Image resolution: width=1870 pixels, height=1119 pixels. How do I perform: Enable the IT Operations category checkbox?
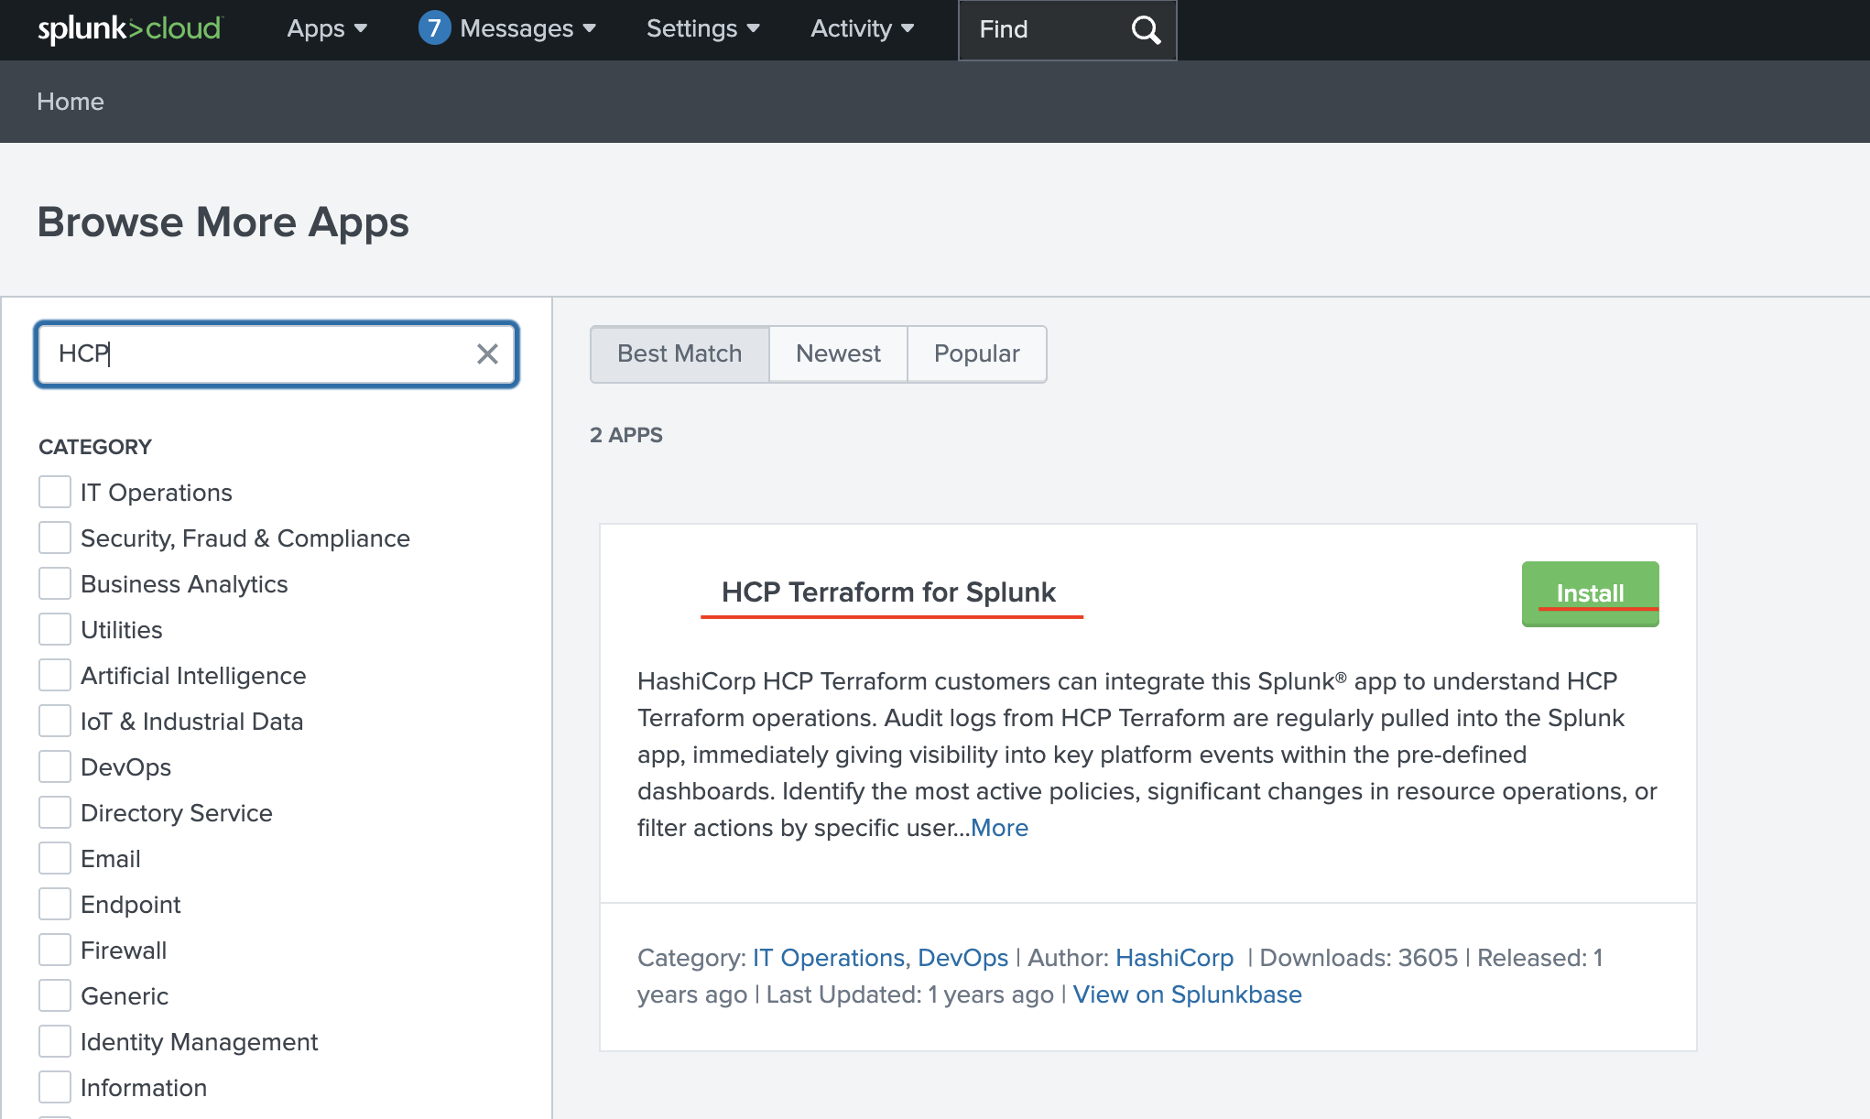click(55, 492)
